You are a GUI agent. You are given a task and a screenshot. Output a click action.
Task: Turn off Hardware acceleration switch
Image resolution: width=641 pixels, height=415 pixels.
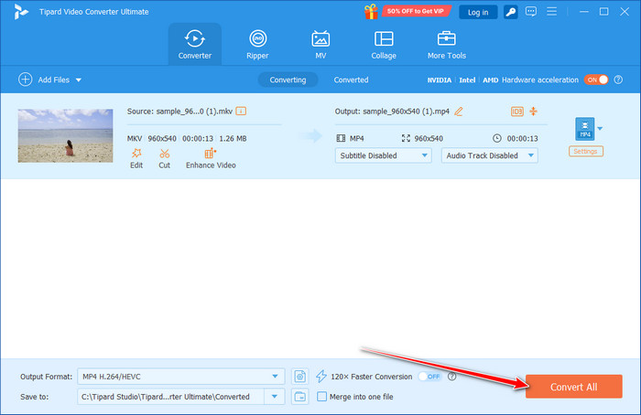point(596,80)
